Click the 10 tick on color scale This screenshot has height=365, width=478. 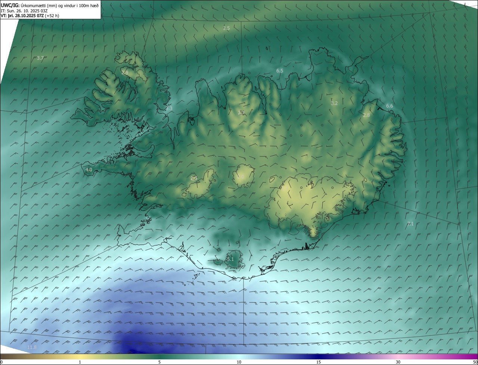coord(239,362)
